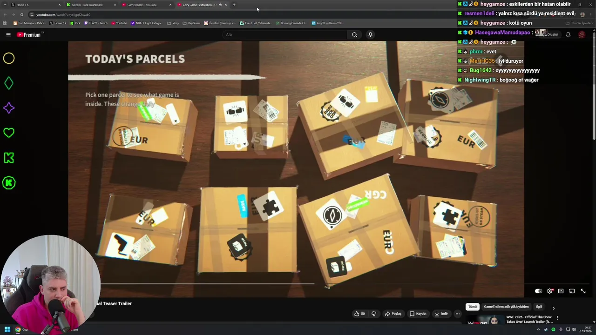596x335 pixels.
Task: Mute the Cozy Game Restoration tab audio
Action: tap(220, 5)
